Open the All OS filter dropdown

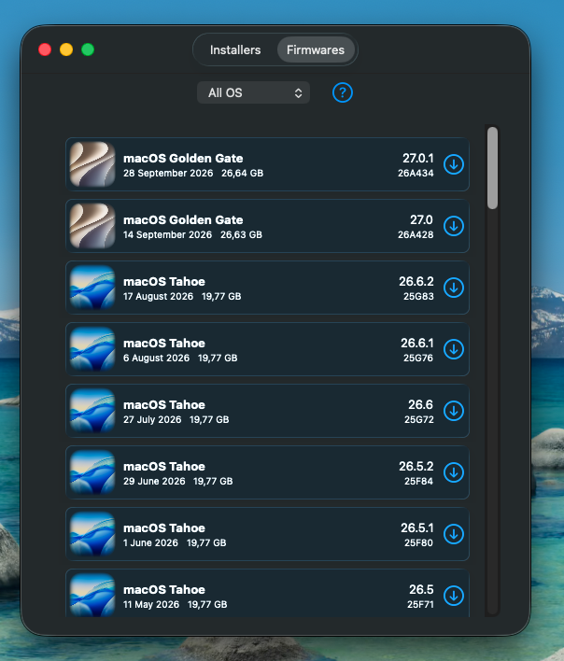click(253, 92)
